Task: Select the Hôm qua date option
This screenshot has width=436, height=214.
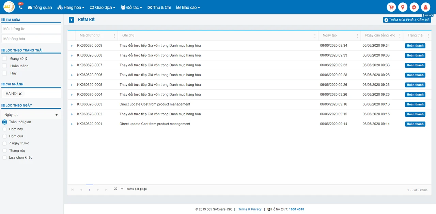Action: [x=5, y=136]
